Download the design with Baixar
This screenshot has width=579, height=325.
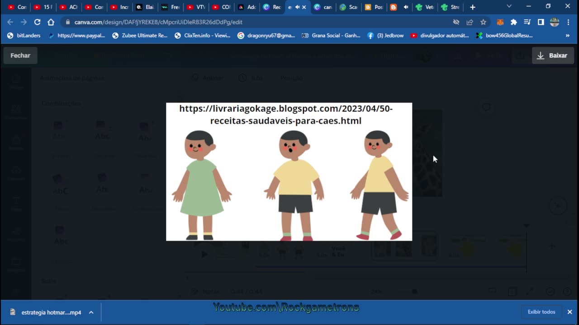tap(553, 56)
